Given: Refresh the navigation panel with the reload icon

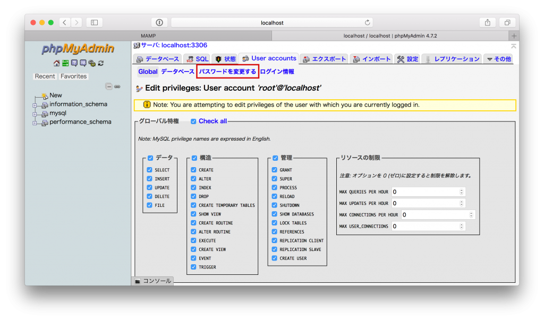Looking at the screenshot, I should coord(100,63).
